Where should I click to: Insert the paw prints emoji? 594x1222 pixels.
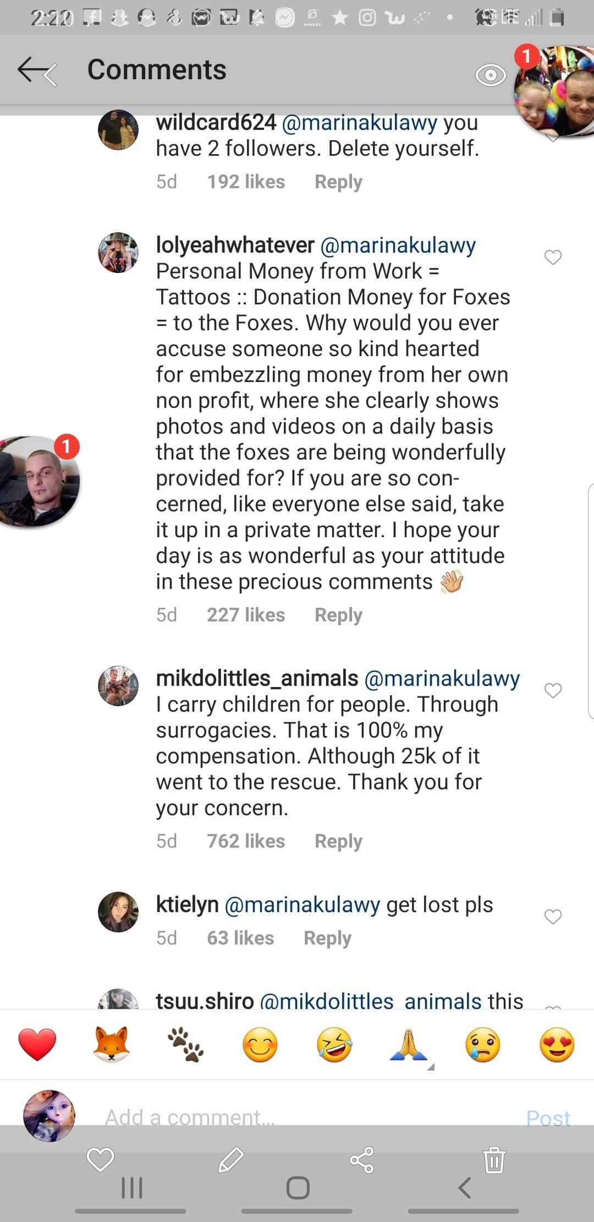point(186,1045)
